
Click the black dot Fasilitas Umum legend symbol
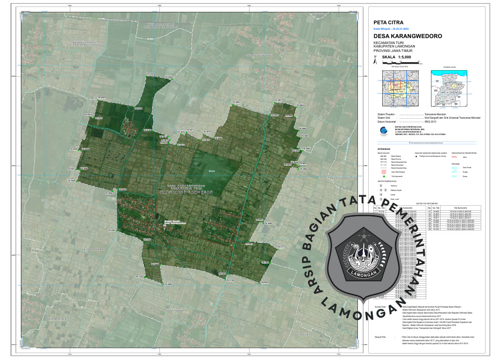pyautogui.click(x=417, y=157)
